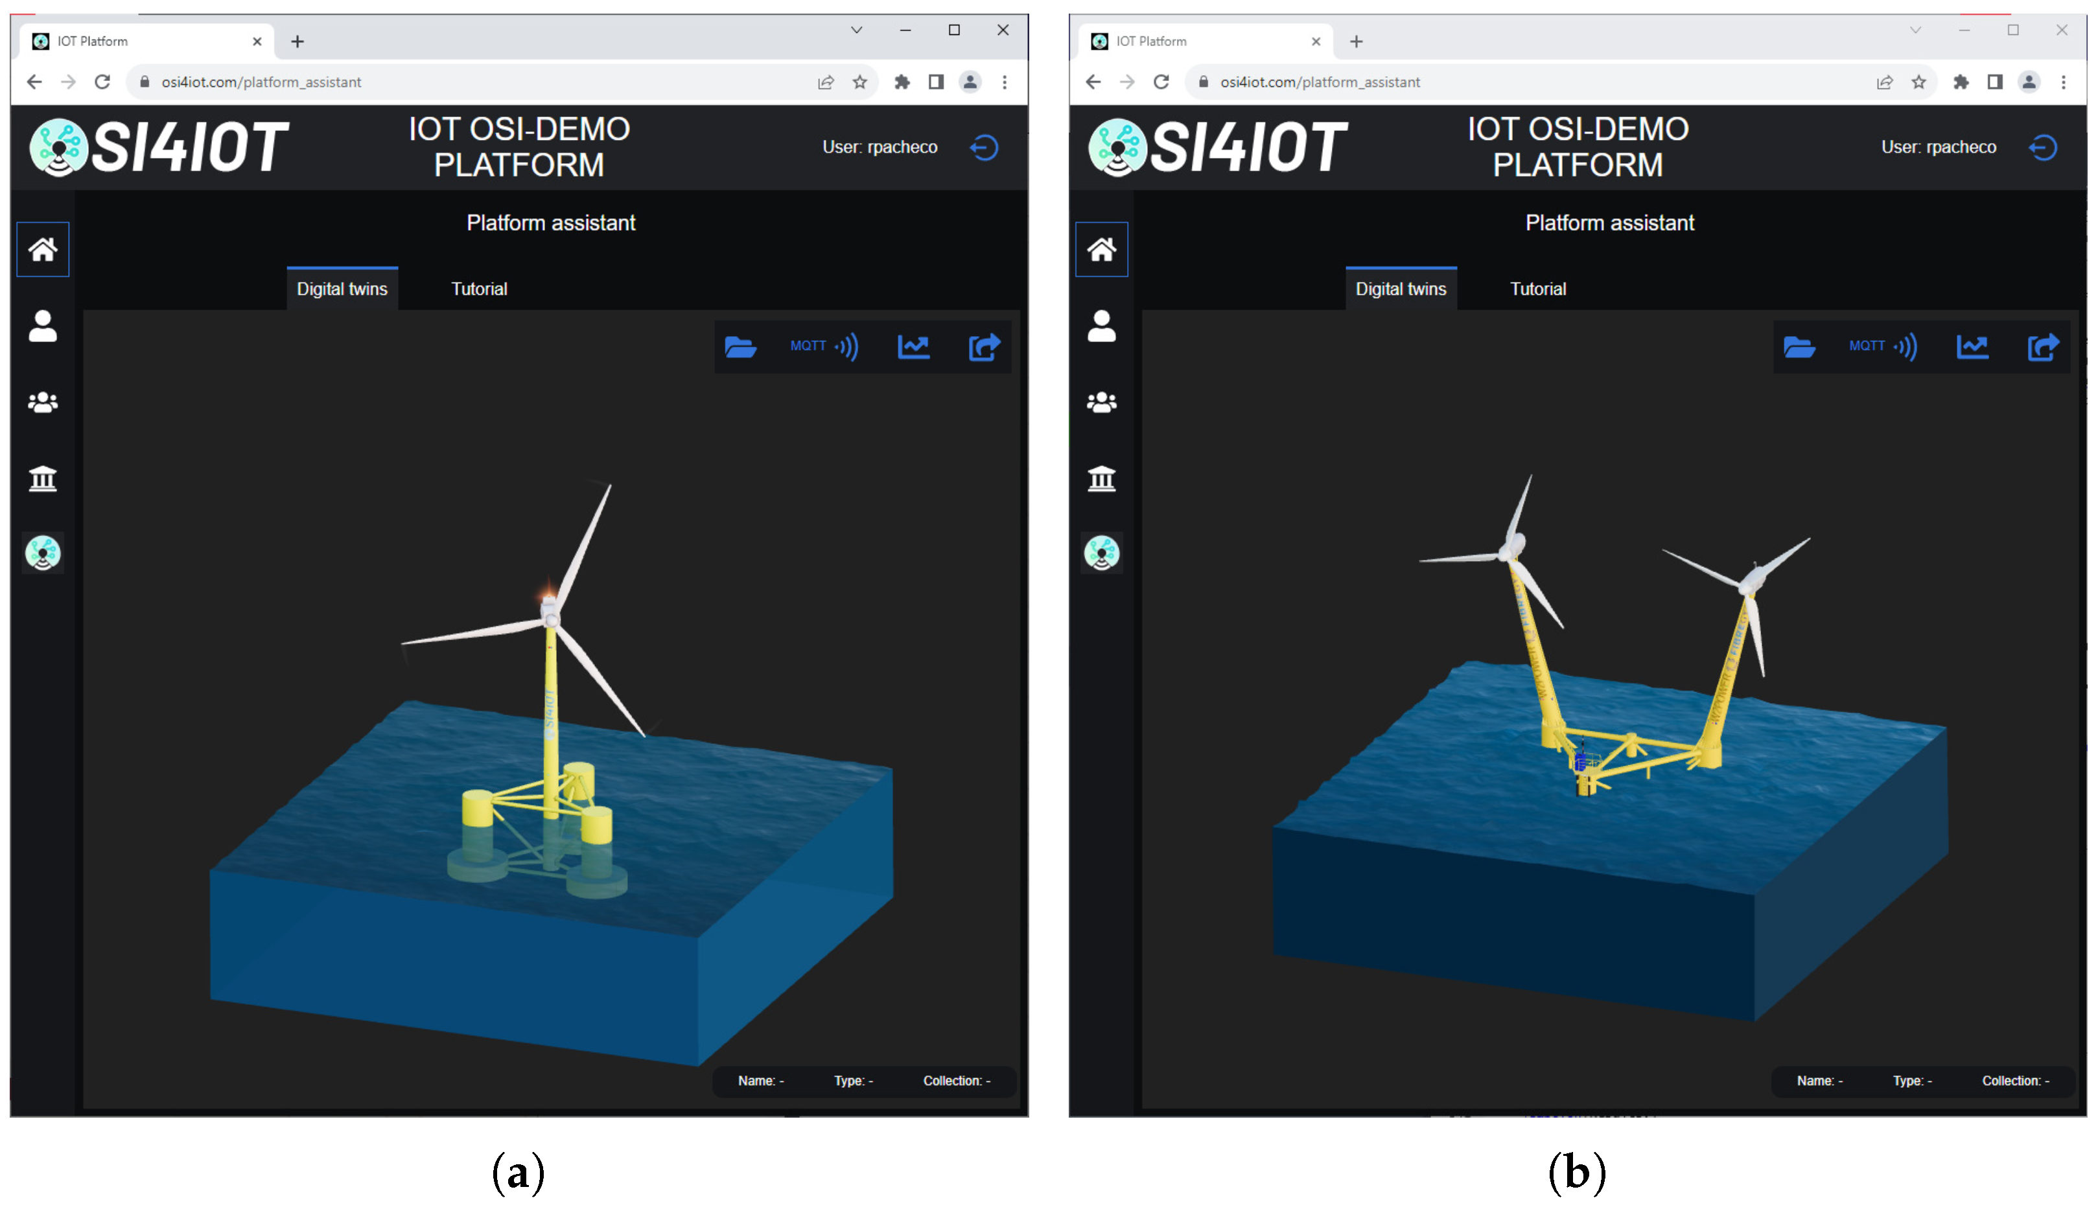Select Digital twins tab in panel (b)
2098x1209 pixels.
(1401, 289)
